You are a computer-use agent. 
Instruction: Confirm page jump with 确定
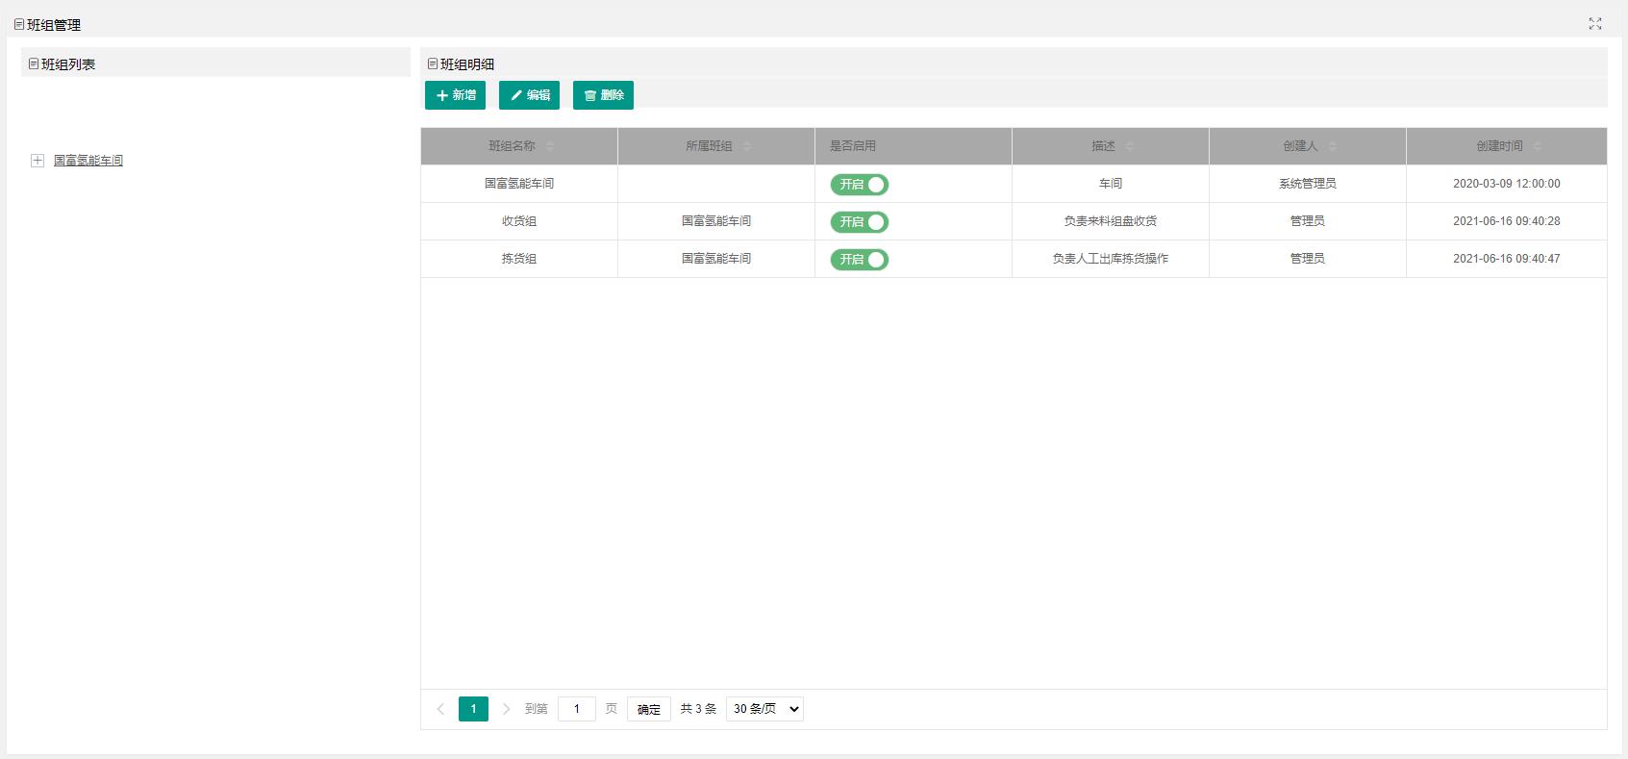[649, 709]
